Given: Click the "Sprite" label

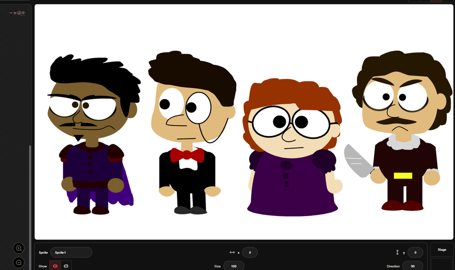Looking at the screenshot, I should (x=43, y=253).
